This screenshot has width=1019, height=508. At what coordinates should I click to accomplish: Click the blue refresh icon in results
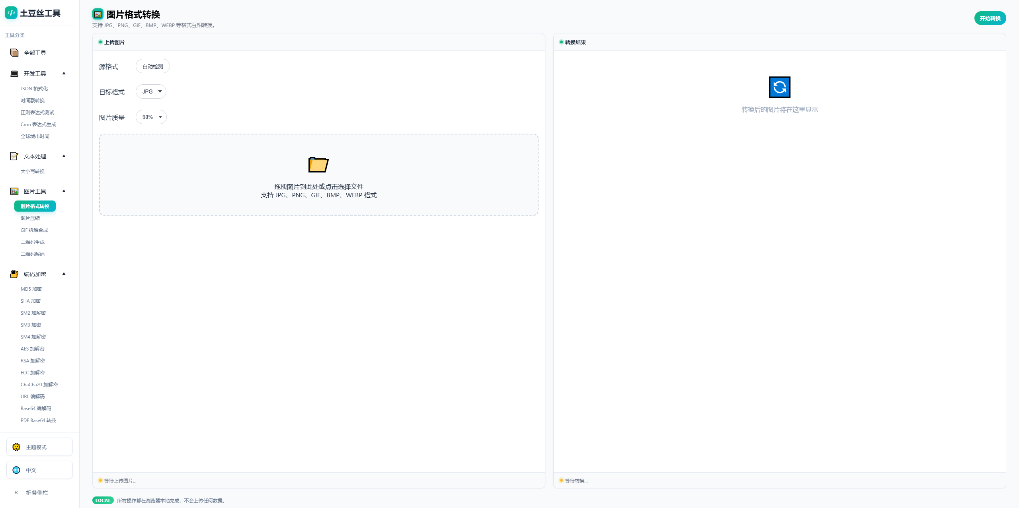click(x=779, y=87)
